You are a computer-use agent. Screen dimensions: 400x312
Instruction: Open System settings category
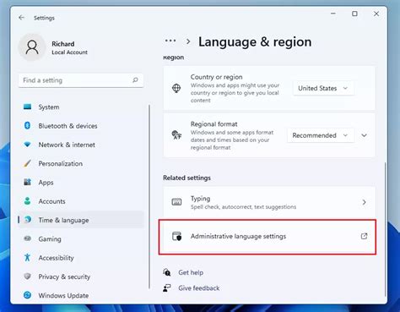[81, 107]
